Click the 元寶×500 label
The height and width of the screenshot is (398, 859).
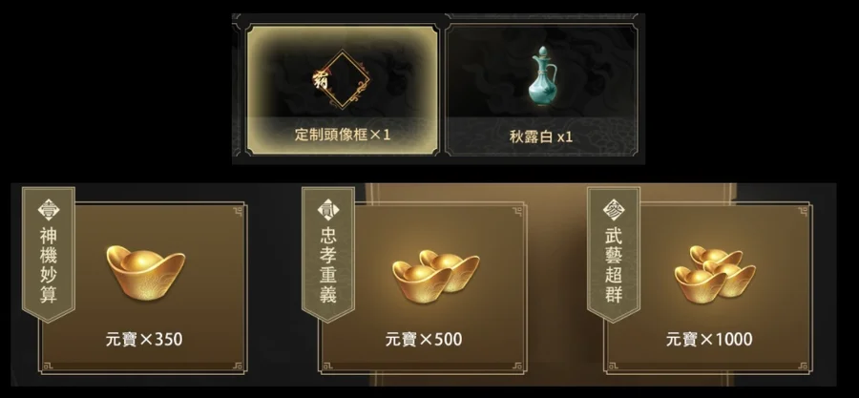[x=424, y=340]
